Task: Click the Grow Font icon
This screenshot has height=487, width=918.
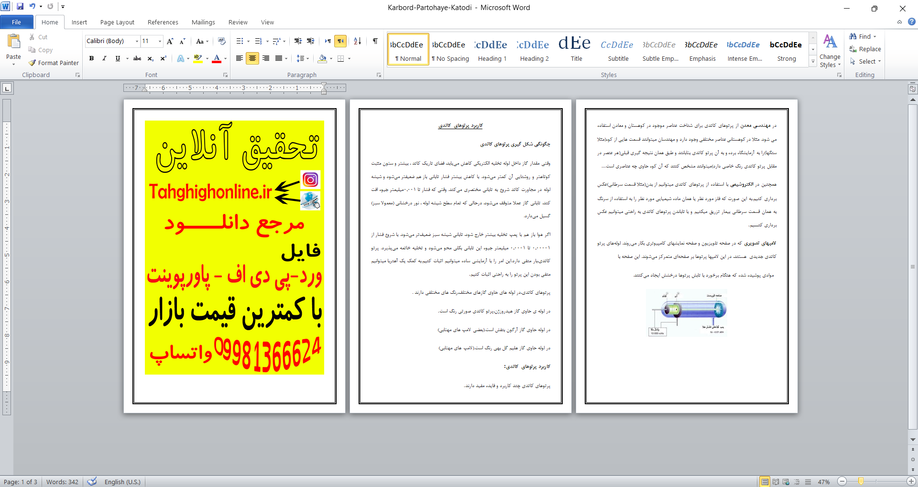Action: (x=170, y=41)
